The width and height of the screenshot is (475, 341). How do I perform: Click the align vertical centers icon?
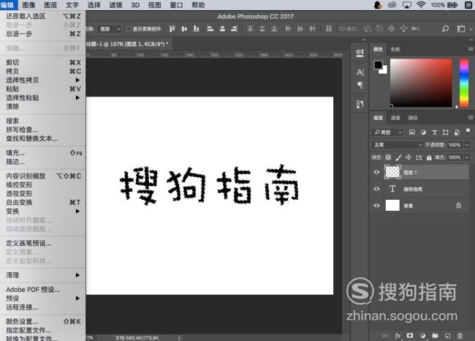pyautogui.click(x=184, y=29)
